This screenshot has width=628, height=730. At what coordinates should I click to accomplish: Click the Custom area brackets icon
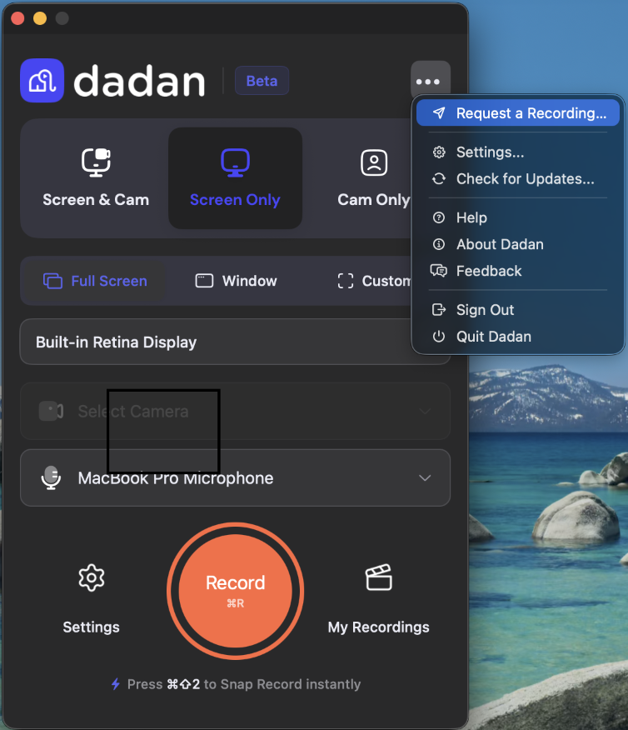[345, 281]
